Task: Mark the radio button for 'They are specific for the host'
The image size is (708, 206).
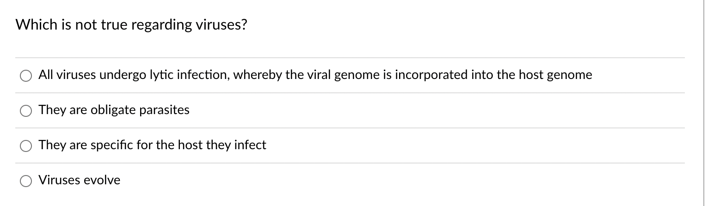Action: pos(26,146)
